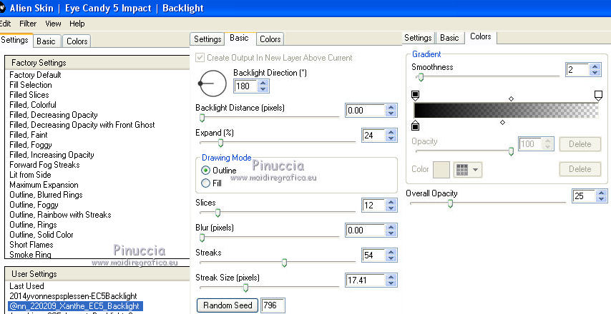Screen dimensions: 611x314
Task: Select the Outline drawing mode
Action: (205, 171)
